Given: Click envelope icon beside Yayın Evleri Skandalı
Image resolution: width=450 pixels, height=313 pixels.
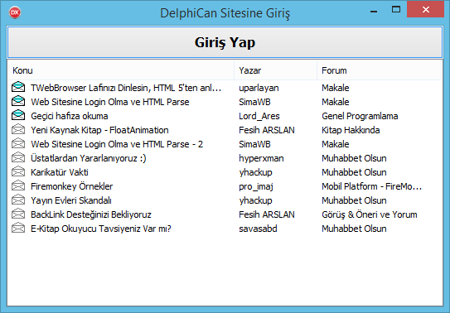Looking at the screenshot, I should click(x=18, y=200).
